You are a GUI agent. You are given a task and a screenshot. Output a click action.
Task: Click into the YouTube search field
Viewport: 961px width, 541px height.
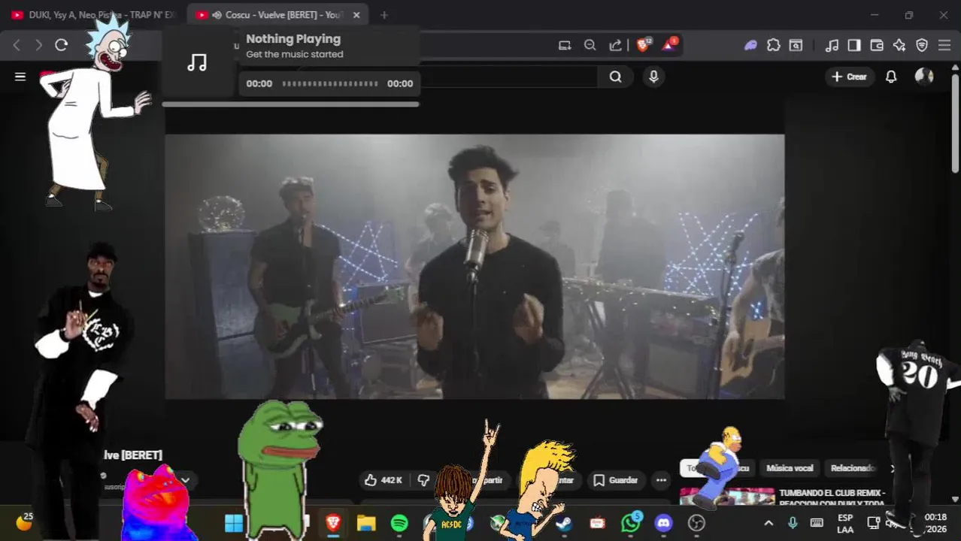(x=508, y=77)
